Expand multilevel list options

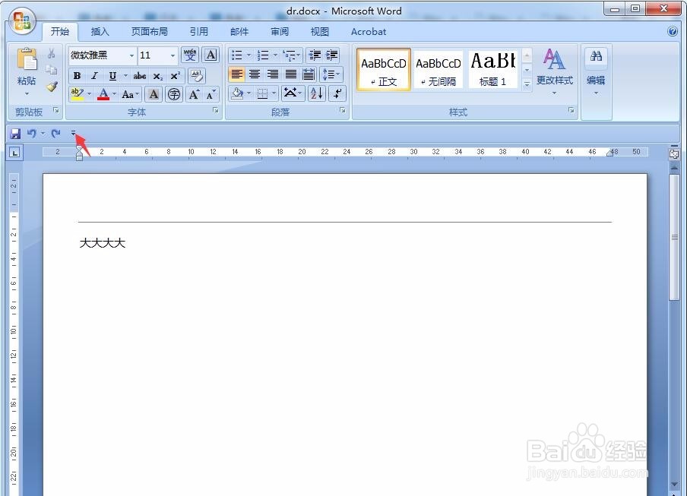click(299, 55)
